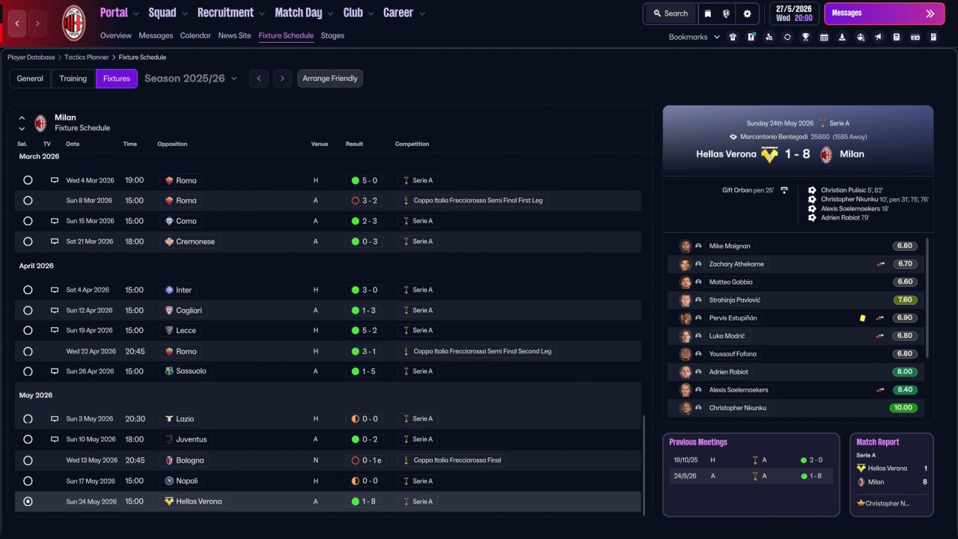Click the shirt icon in the bookmarks bar

[x=733, y=37]
